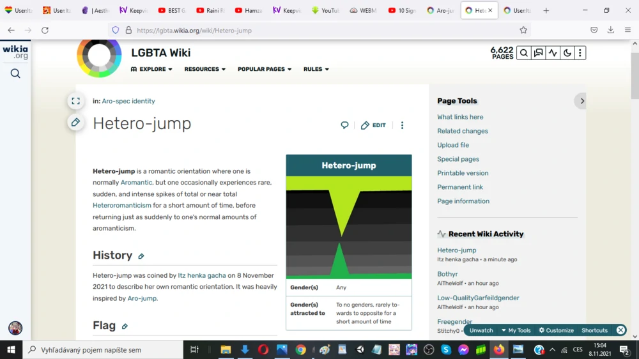The height and width of the screenshot is (359, 639).
Task: Open the Aro-spec identity category link
Action: (x=128, y=101)
